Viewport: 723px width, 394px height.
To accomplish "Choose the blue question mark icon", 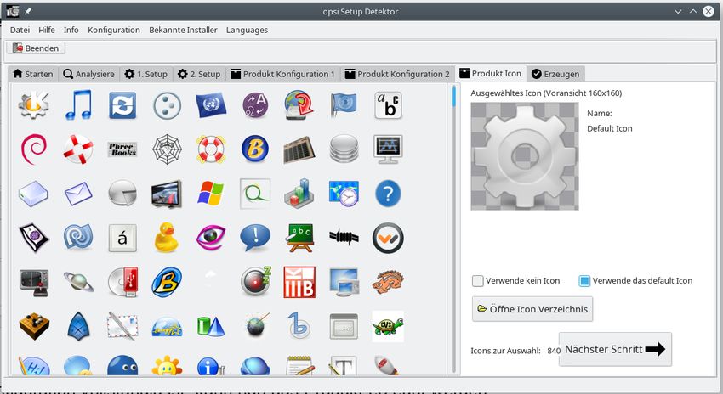I will pos(388,194).
